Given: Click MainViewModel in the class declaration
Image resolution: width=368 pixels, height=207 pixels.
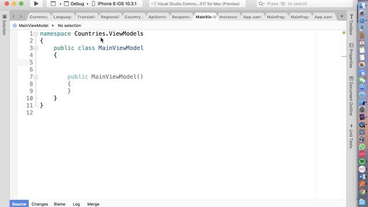Looking at the screenshot, I should (121, 48).
